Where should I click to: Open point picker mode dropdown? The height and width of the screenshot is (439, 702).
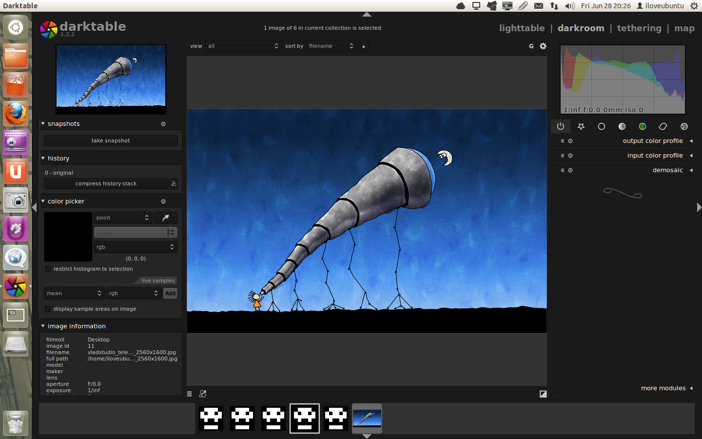(x=123, y=218)
